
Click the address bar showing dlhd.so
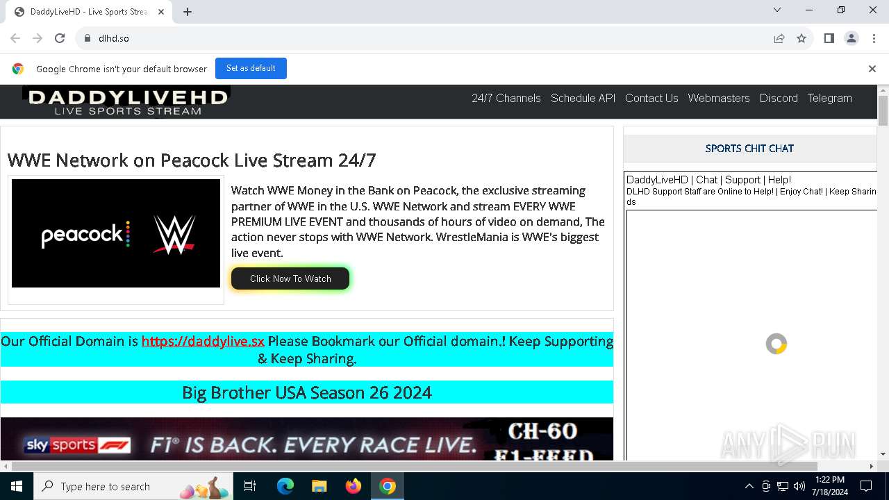click(424, 38)
